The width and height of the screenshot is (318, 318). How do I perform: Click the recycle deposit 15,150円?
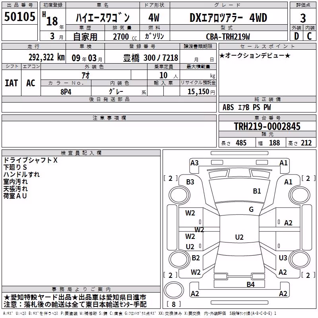coord(201,92)
